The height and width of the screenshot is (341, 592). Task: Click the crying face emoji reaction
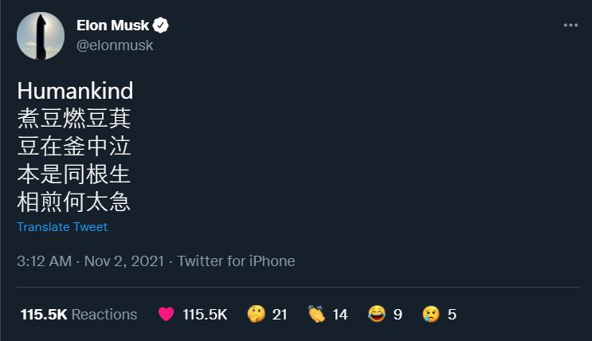(431, 315)
